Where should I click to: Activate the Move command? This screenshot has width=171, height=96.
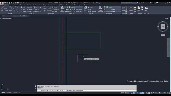(23, 7)
